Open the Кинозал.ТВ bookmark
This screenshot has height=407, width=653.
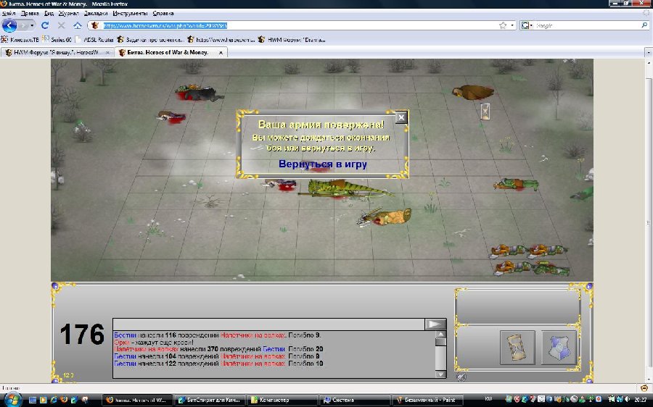pyautogui.click(x=20, y=40)
